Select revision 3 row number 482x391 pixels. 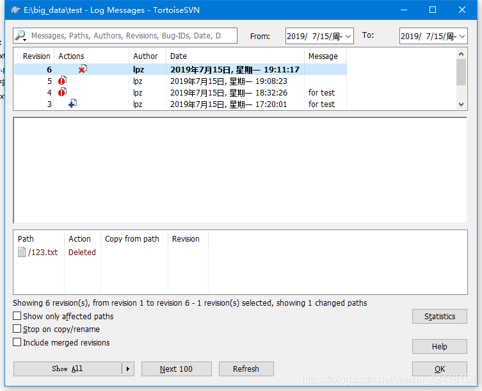49,104
